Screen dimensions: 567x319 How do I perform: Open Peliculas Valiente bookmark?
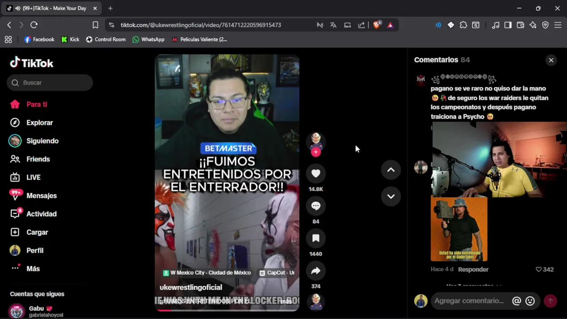point(199,39)
